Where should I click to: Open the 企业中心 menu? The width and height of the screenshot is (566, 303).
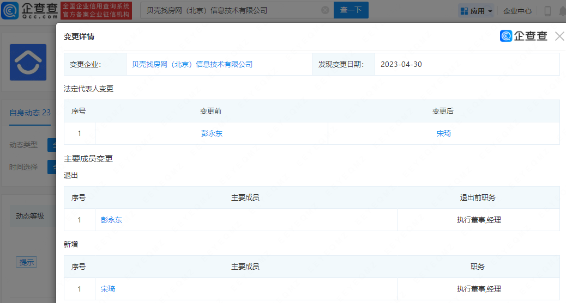517,11
